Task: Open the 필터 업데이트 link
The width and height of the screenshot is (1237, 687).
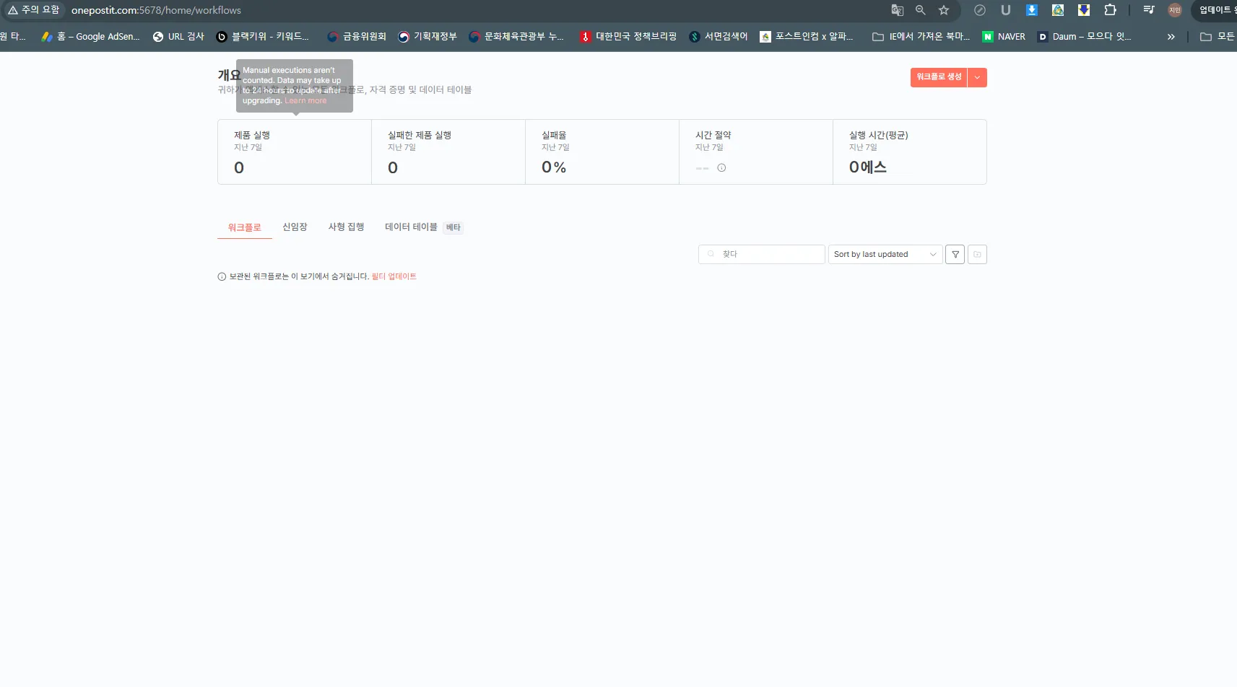Action: [395, 276]
